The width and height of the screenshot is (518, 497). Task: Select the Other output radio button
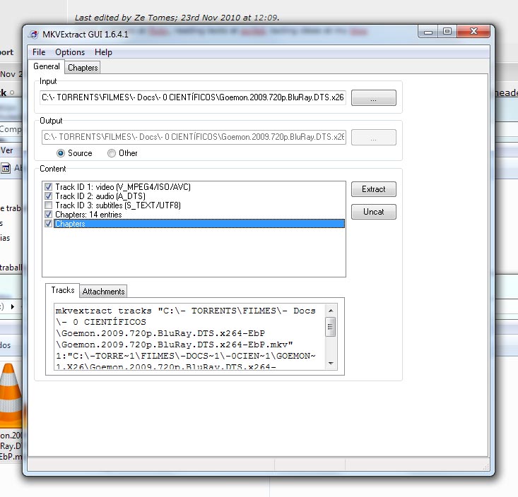click(x=112, y=153)
